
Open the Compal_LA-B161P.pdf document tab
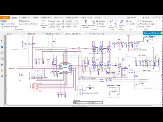[x=96, y=34]
